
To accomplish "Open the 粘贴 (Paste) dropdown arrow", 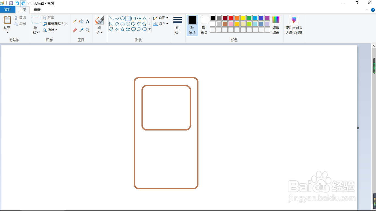I will [x=7, y=32].
